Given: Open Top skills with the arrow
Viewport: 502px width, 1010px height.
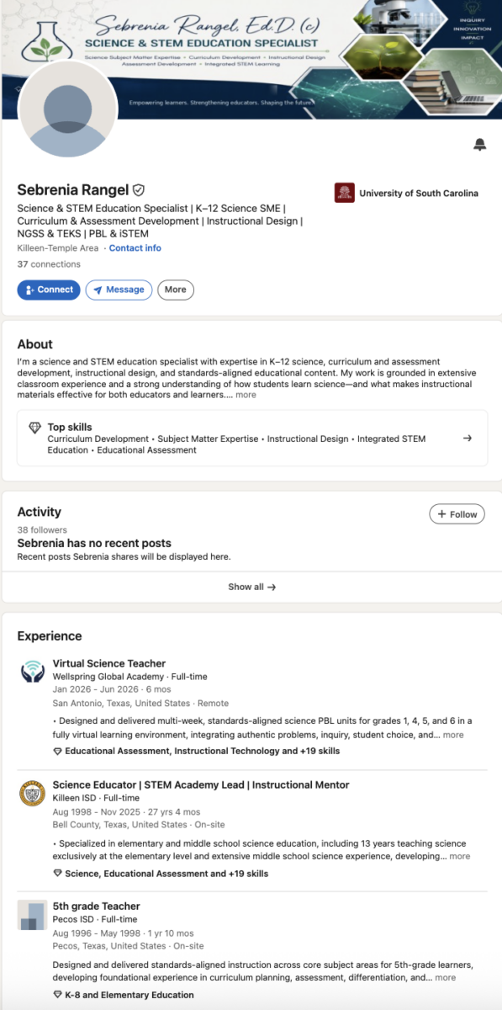Looking at the screenshot, I should point(468,438).
